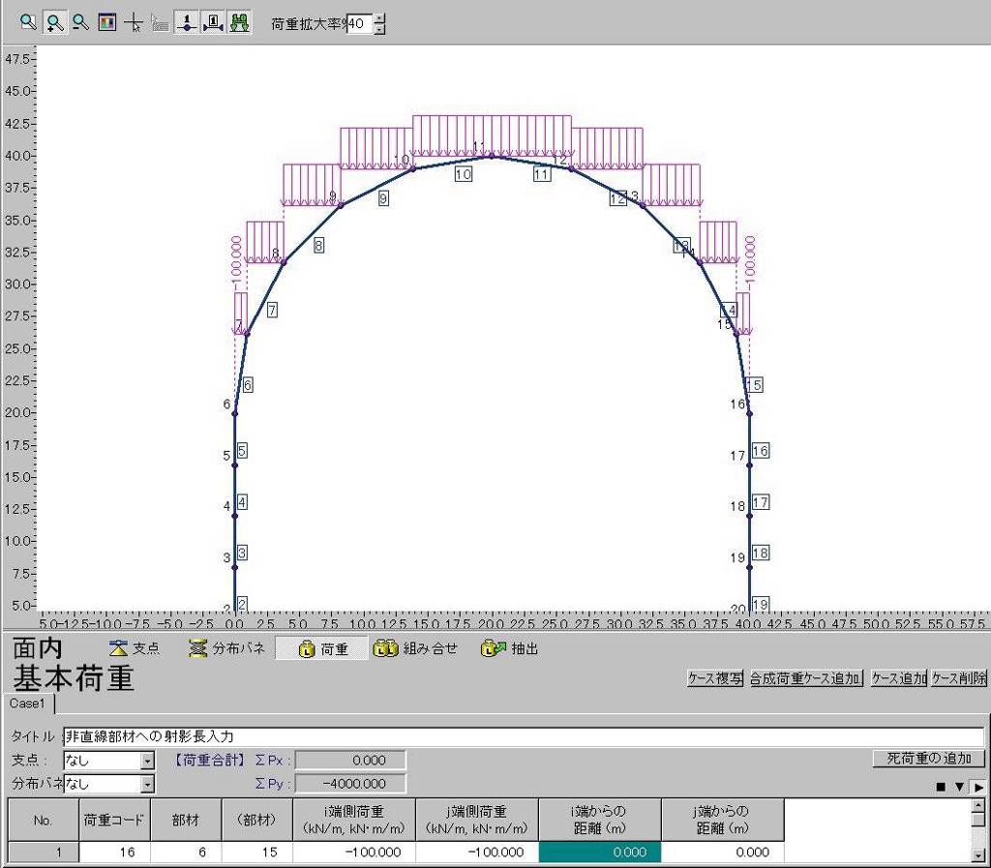Toggle the green load display icon
991x868 pixels.
[x=238, y=23]
